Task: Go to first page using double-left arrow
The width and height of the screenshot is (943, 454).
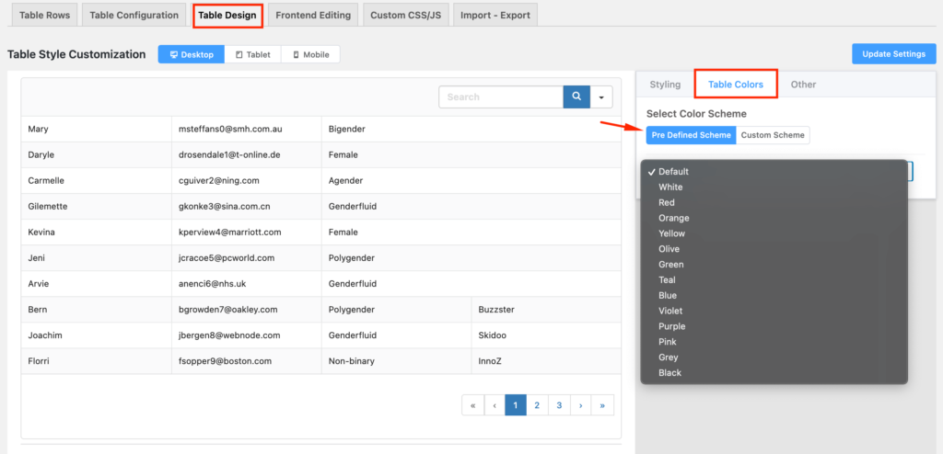Action: coord(472,404)
